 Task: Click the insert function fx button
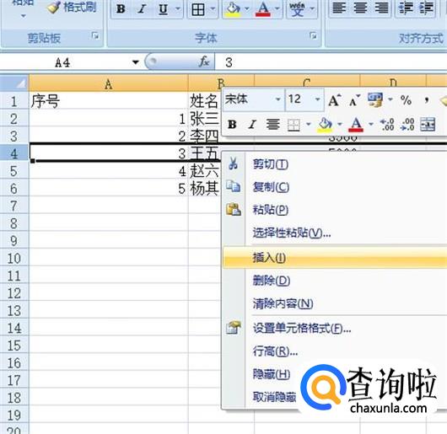[x=204, y=62]
